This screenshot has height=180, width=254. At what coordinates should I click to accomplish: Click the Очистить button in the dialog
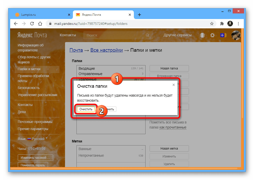coord(86,109)
